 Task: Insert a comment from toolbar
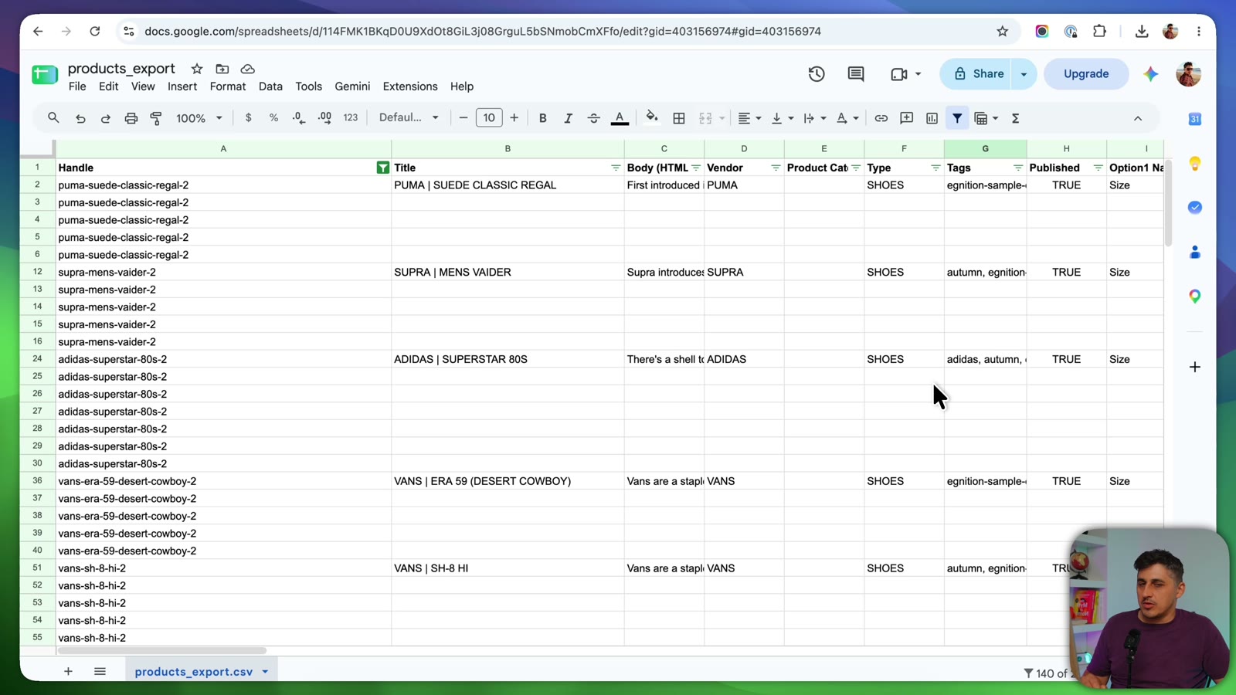tap(907, 118)
